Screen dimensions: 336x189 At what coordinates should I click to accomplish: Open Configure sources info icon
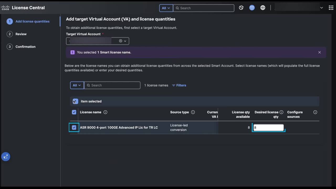(x=315, y=112)
